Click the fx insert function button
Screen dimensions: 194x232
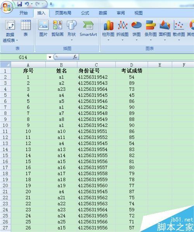click(75, 57)
